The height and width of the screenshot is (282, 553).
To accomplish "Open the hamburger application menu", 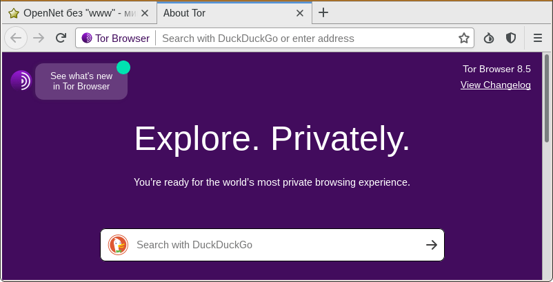I will (x=537, y=38).
